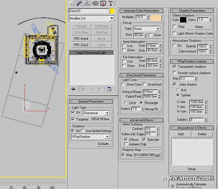Open the Hierarchy panel tab
Screen dimensions: 218x189
tap(87, 3)
